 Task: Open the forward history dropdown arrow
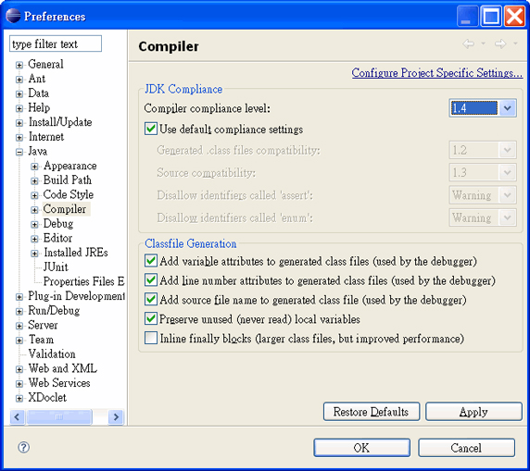515,43
